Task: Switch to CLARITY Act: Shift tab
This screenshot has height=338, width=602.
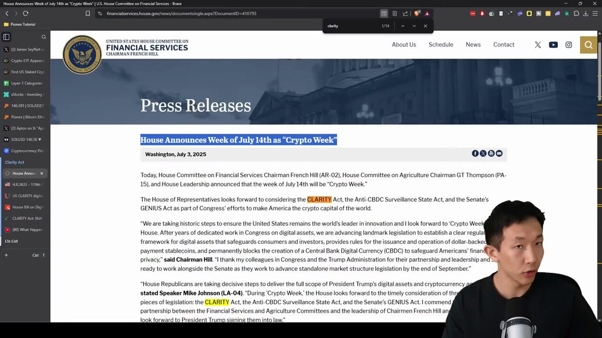Action: 25,218
